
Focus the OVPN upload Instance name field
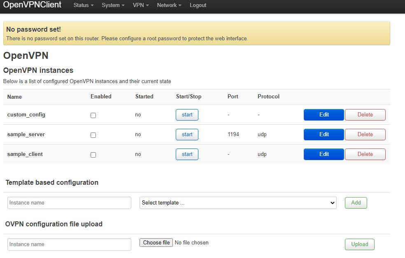click(x=69, y=244)
